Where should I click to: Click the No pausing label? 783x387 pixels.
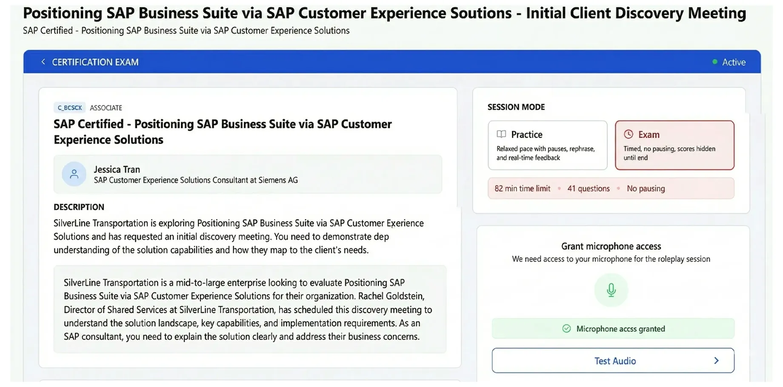coord(646,188)
